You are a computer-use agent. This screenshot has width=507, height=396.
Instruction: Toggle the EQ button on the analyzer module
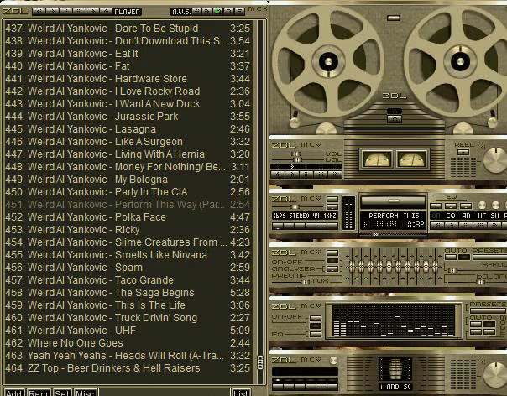coord(316,334)
